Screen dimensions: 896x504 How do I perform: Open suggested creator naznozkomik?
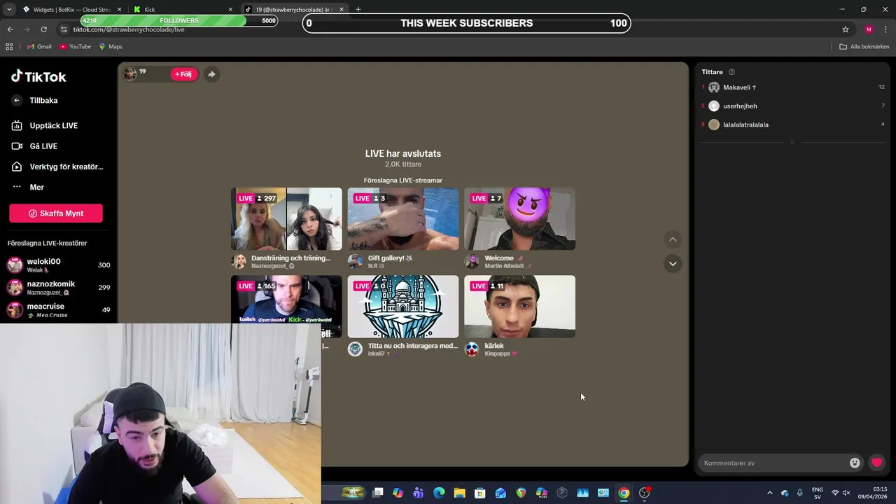click(x=59, y=288)
